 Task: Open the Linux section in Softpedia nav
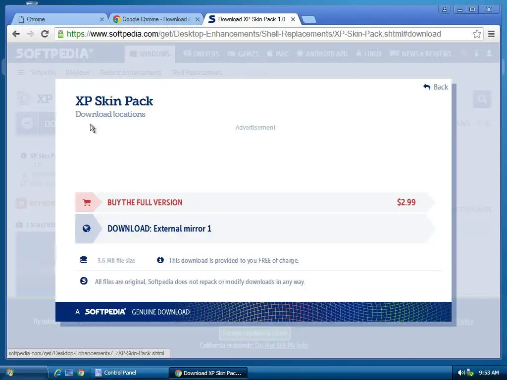[368, 53]
